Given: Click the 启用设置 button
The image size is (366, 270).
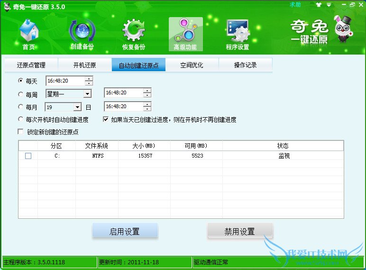Looking at the screenshot, I should (125, 231).
